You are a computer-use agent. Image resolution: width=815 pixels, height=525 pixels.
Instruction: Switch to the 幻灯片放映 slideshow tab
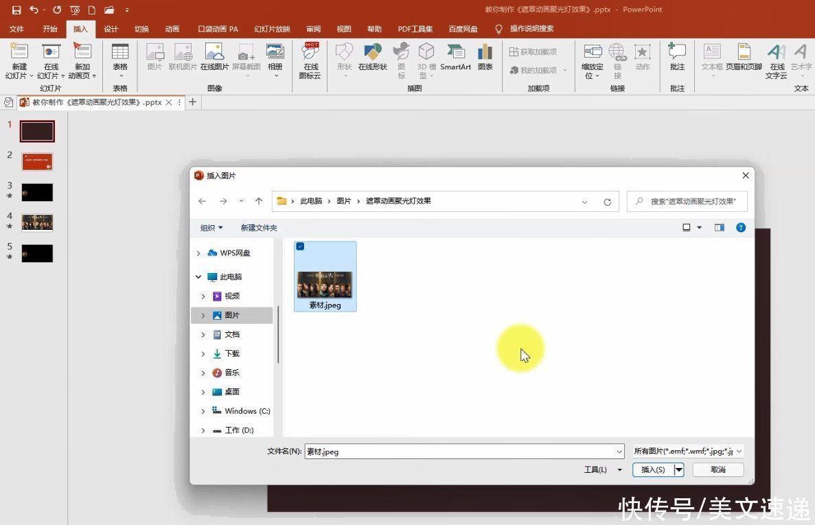[x=272, y=29]
